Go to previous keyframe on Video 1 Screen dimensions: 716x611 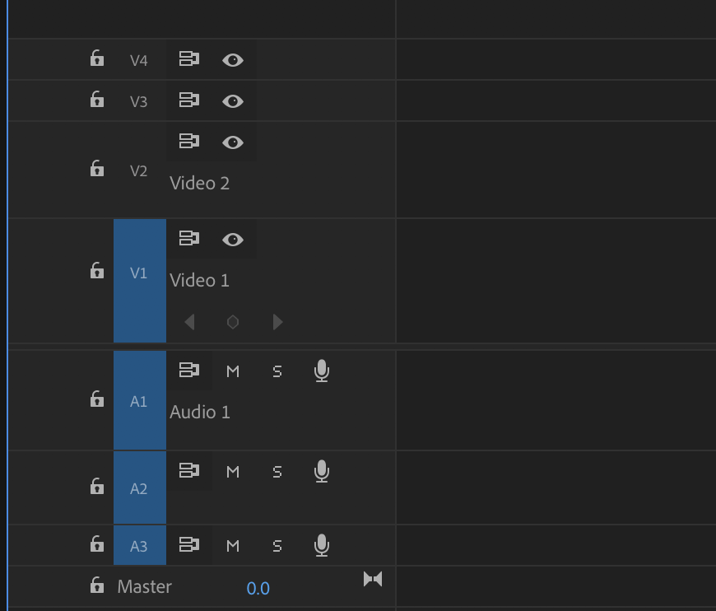tap(189, 322)
